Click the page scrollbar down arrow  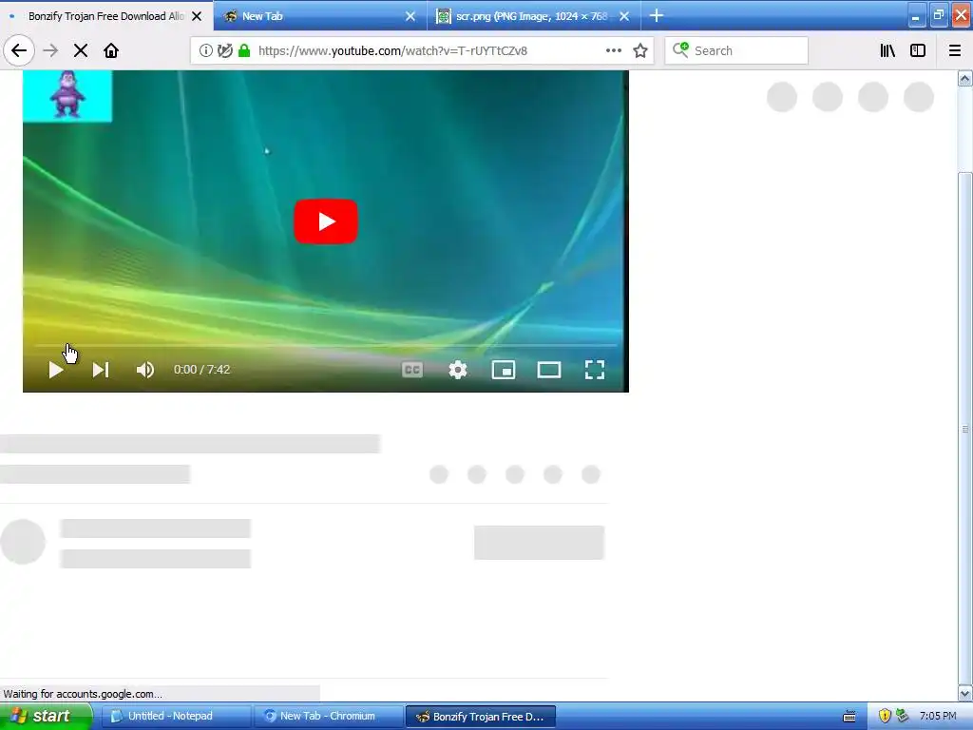coord(965,693)
